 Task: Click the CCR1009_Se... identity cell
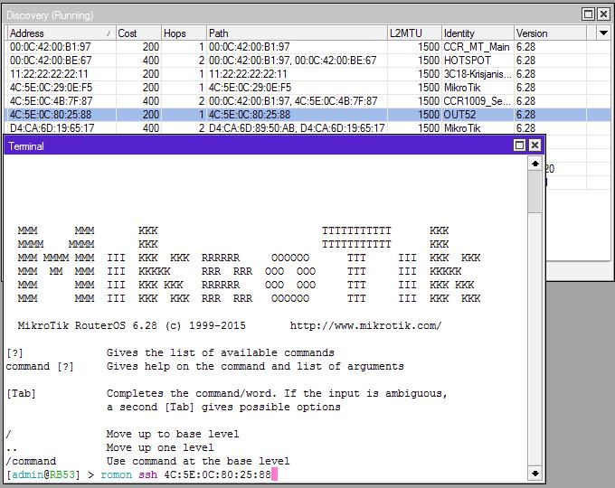(478, 101)
